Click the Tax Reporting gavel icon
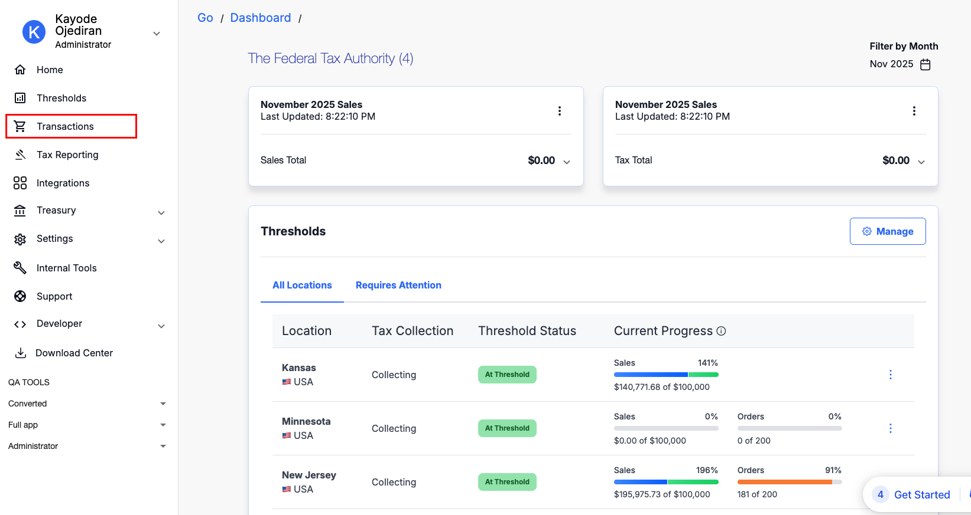 [x=20, y=155]
